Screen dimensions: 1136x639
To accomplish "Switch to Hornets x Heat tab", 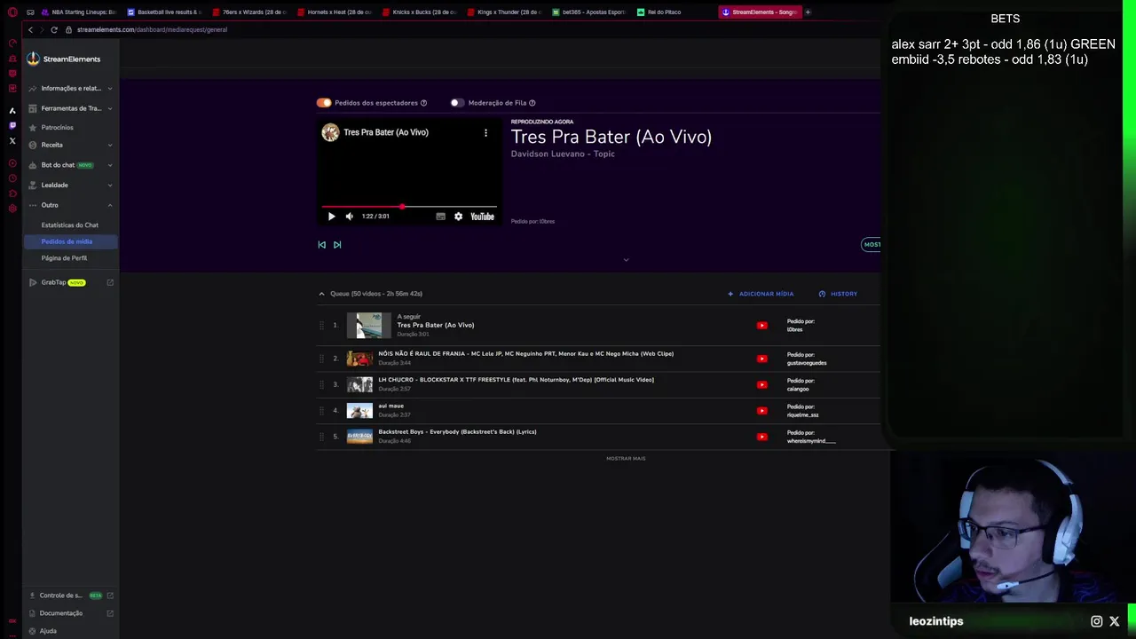I will pyautogui.click(x=335, y=12).
